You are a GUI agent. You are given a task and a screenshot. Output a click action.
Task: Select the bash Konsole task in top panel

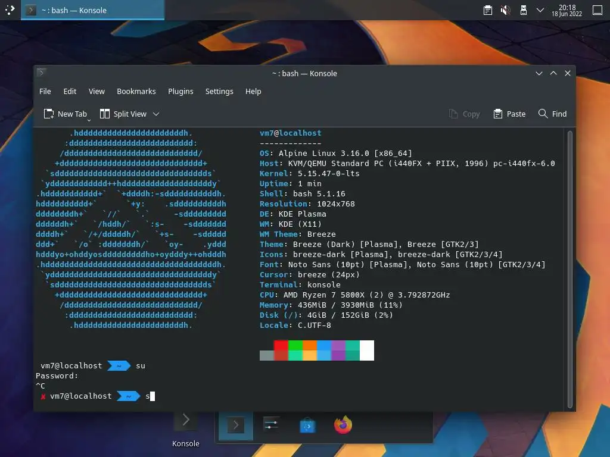click(x=92, y=10)
